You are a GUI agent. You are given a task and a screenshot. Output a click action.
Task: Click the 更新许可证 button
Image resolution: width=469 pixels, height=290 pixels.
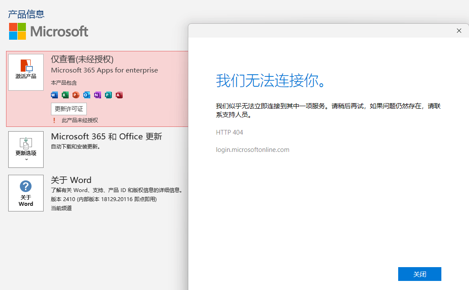[69, 109]
